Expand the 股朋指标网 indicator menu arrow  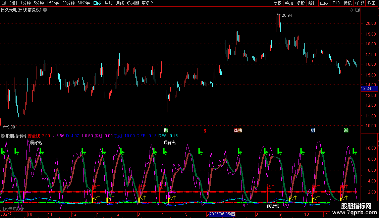pos(3,136)
